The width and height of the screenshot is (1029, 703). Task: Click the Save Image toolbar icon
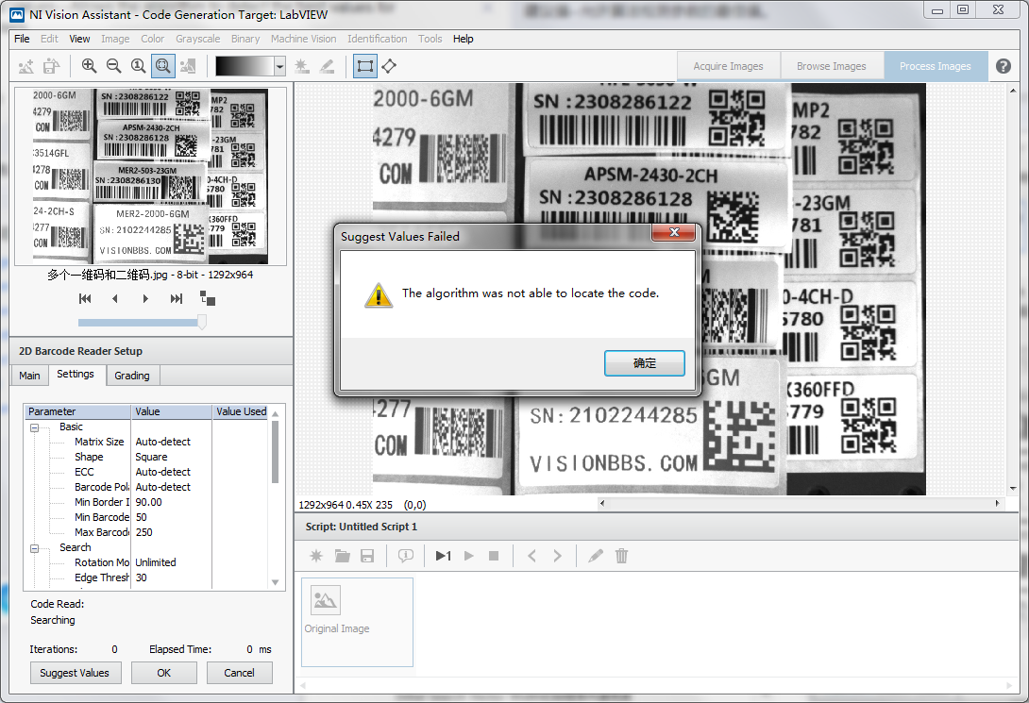pyautogui.click(x=51, y=66)
